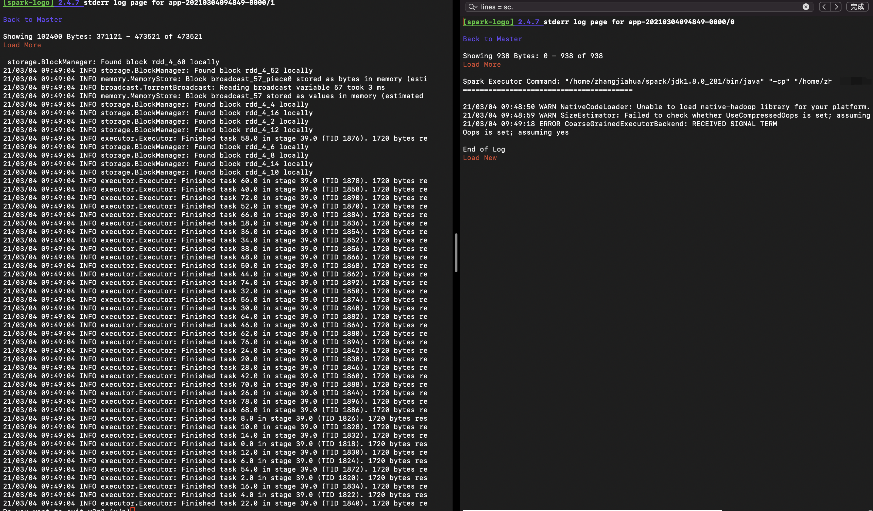Focus the 'lines = sc.' search field
The width and height of the screenshot is (873, 511).
pyautogui.click(x=624, y=7)
